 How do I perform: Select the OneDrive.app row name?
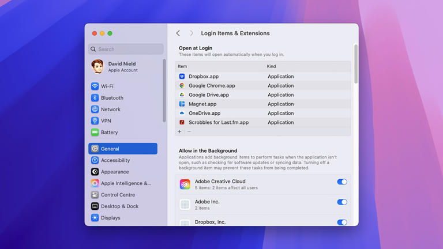205,113
